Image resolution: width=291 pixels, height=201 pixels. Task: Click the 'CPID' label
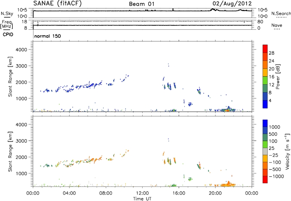pyautogui.click(x=8, y=34)
